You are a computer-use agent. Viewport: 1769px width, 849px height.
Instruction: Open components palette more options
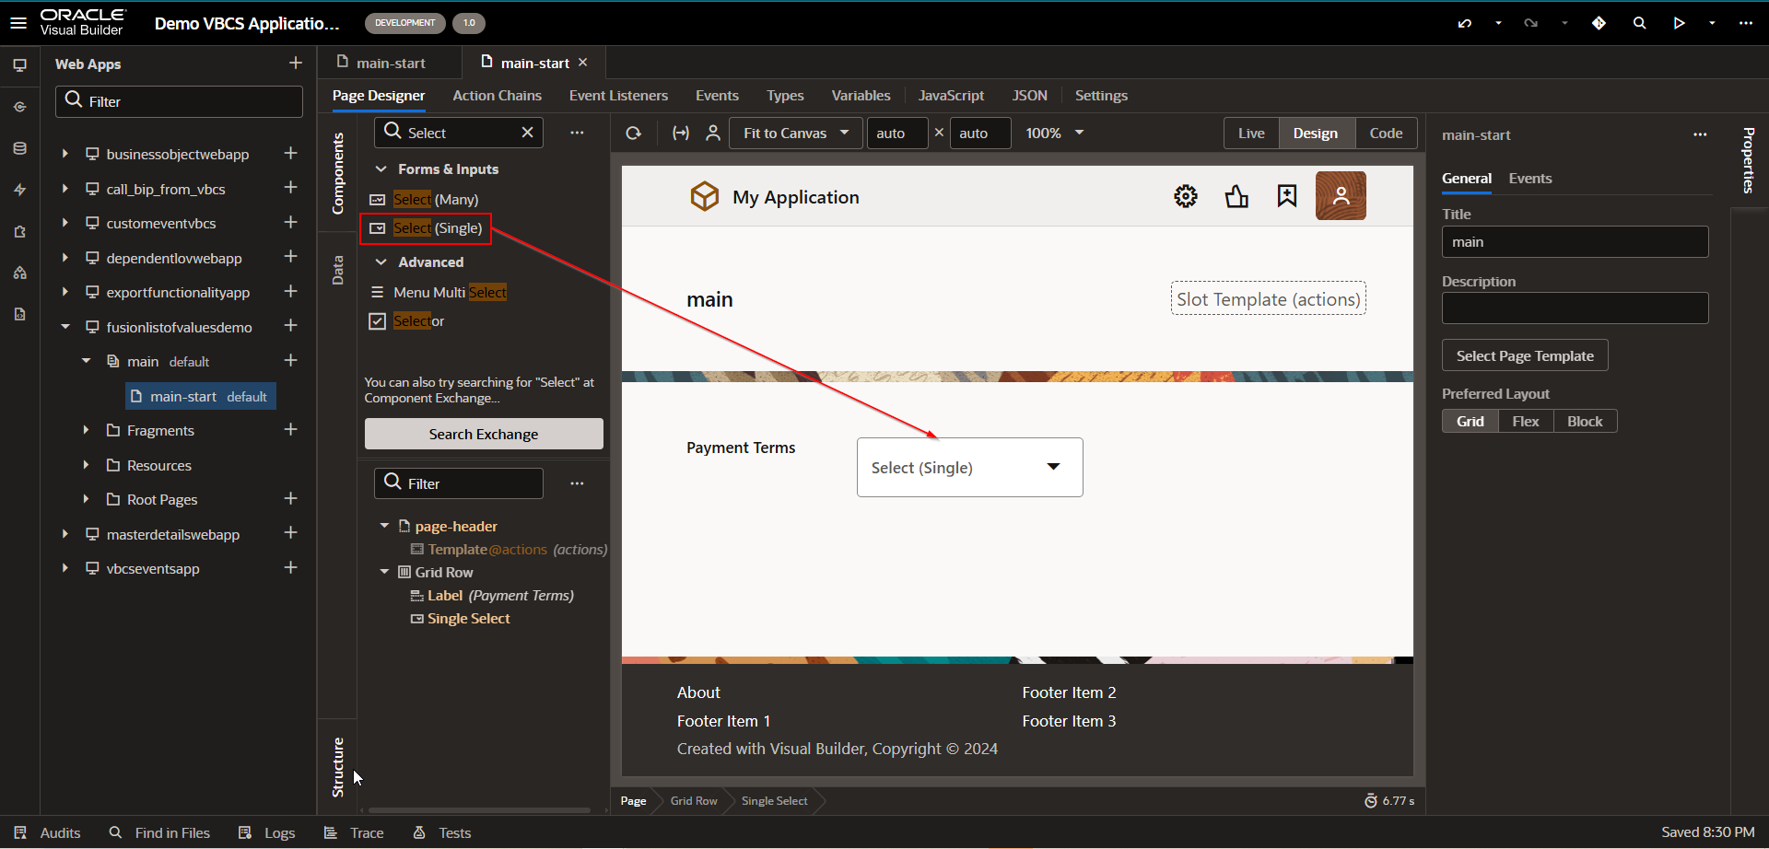tap(577, 133)
